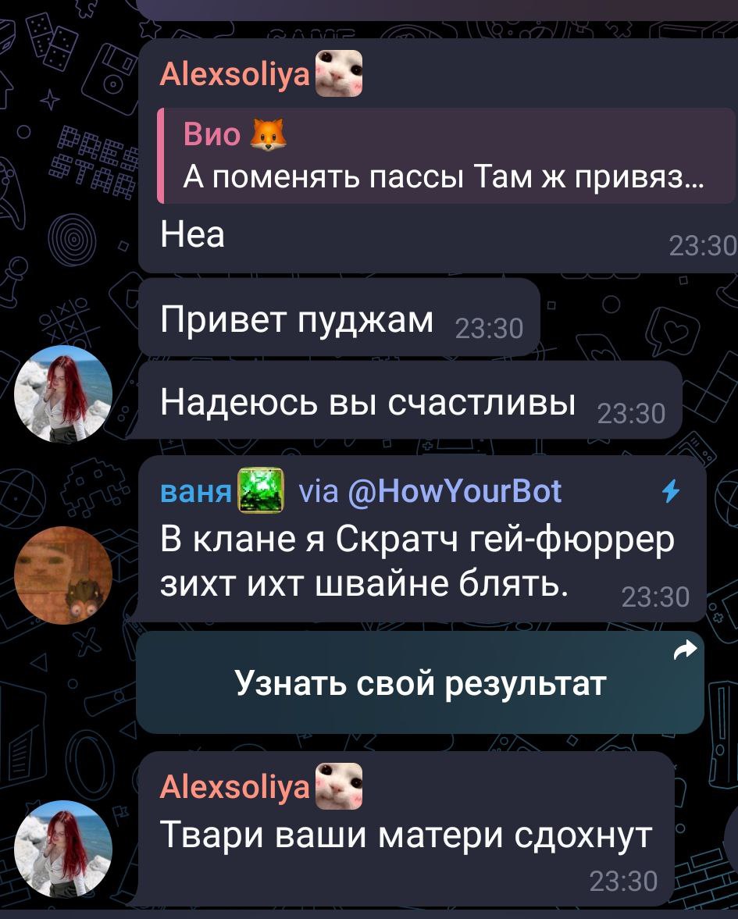The width and height of the screenshot is (738, 919).
Task: Click the ваня sender name
Action: point(196,493)
